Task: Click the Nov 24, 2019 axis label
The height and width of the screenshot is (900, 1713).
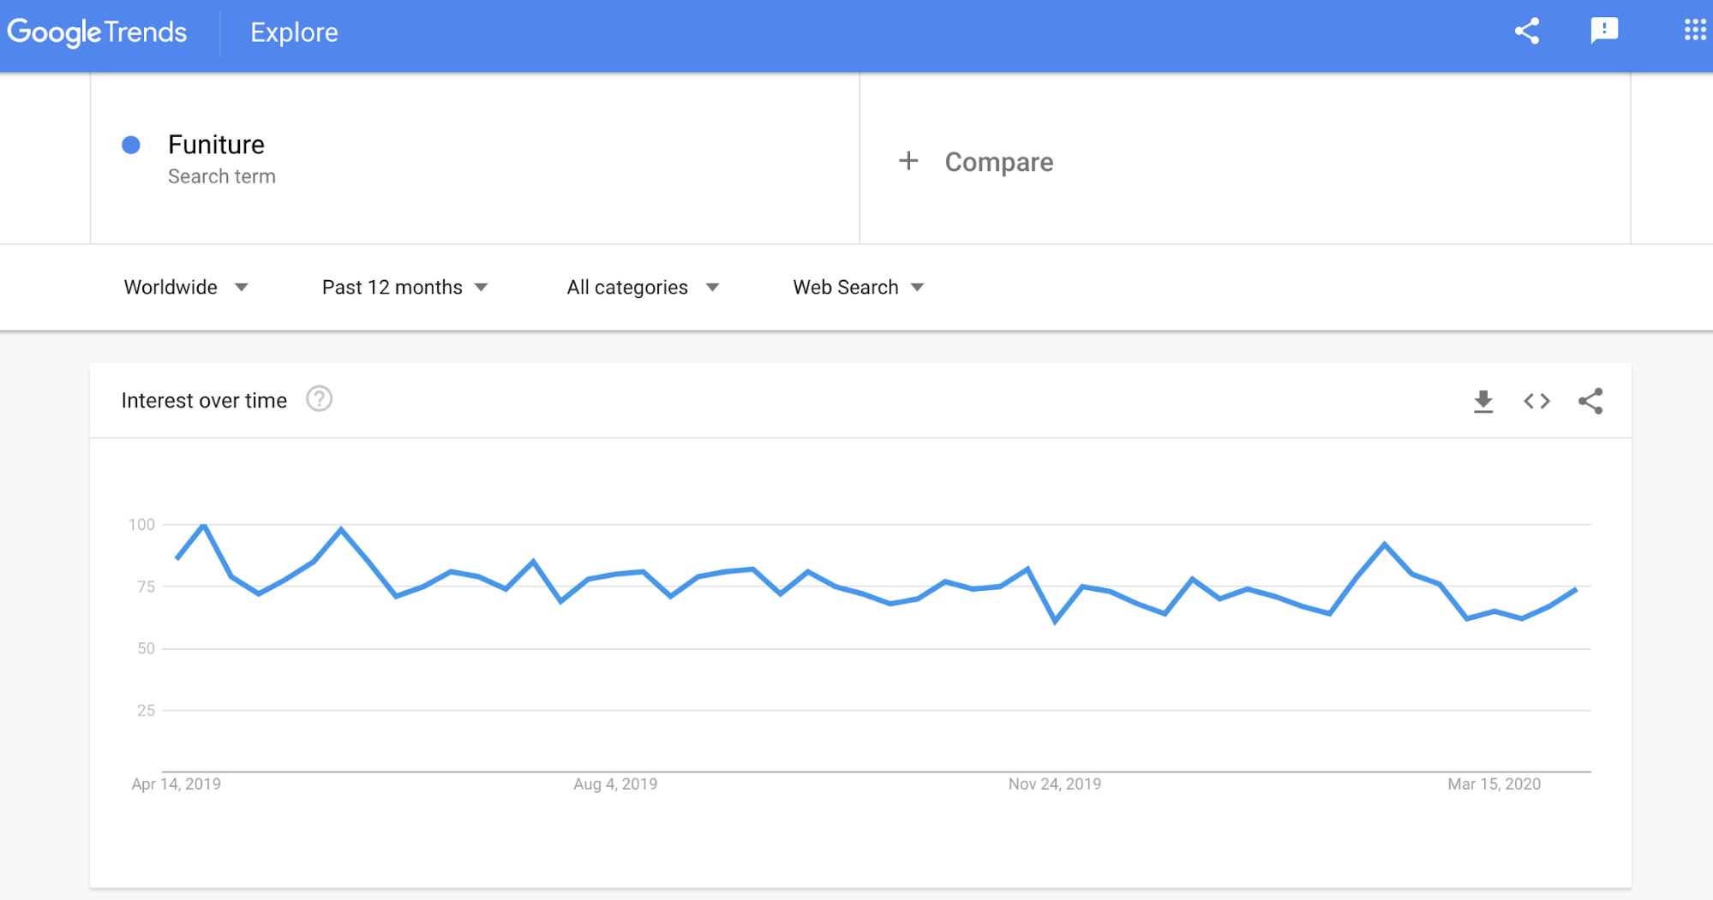Action: (x=1054, y=784)
